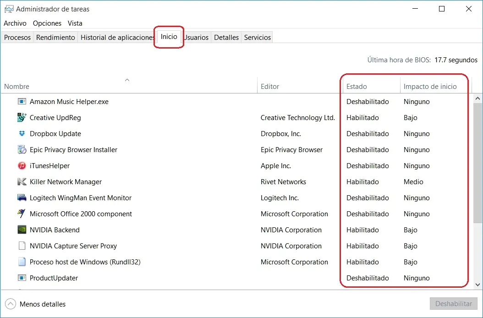The height and width of the screenshot is (318, 483).
Task: Select the Dropbox Update entry name
Action: coord(55,134)
